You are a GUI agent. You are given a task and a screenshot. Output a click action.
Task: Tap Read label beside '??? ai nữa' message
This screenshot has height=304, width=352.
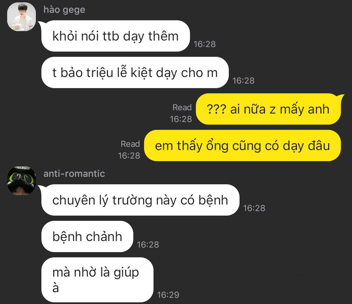click(182, 107)
